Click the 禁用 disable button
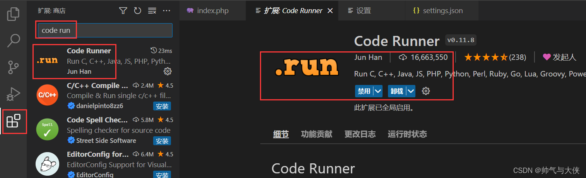 (x=364, y=91)
